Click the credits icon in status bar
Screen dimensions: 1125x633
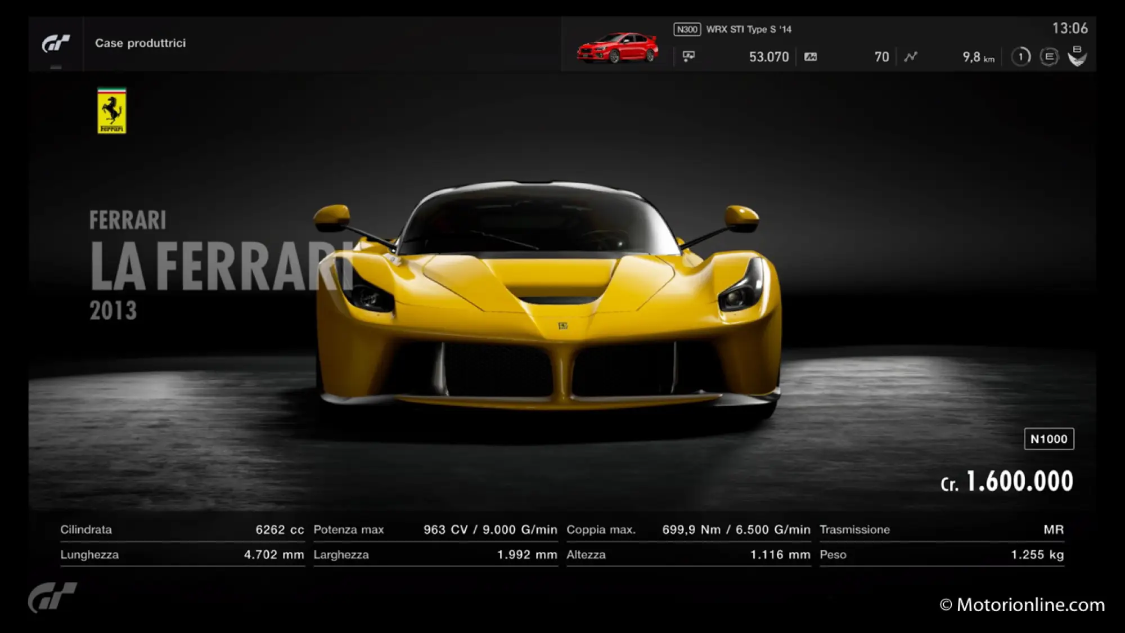(x=688, y=56)
